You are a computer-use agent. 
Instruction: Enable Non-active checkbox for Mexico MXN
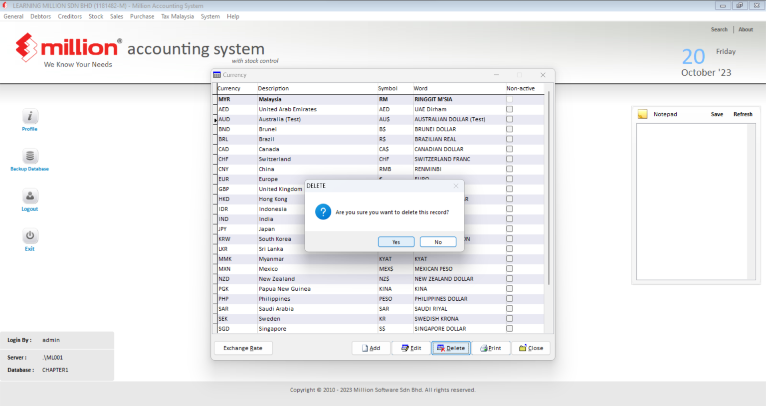coord(510,268)
